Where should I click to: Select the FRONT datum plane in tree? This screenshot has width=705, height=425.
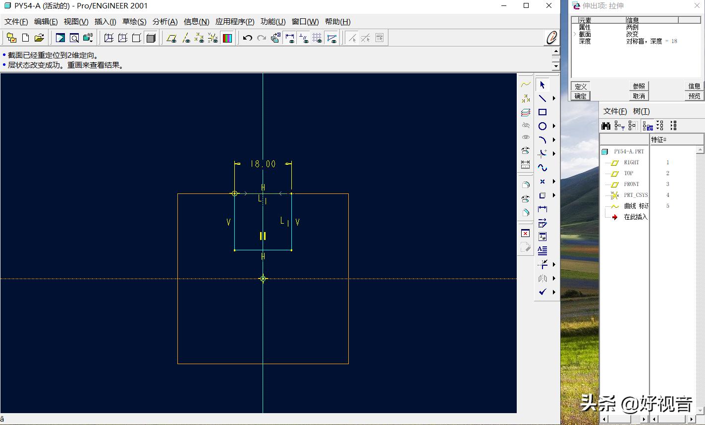click(x=631, y=184)
